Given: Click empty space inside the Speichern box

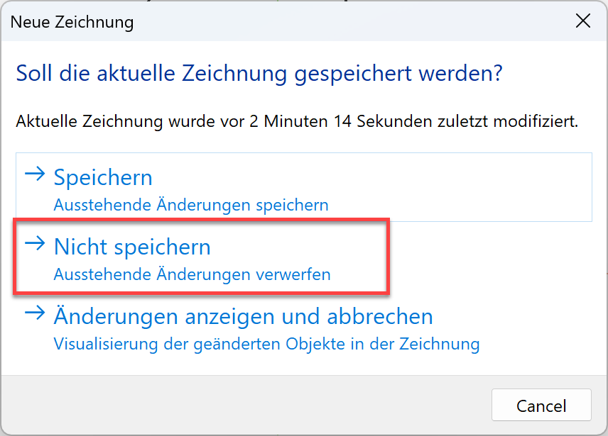Looking at the screenshot, I should tap(462, 187).
